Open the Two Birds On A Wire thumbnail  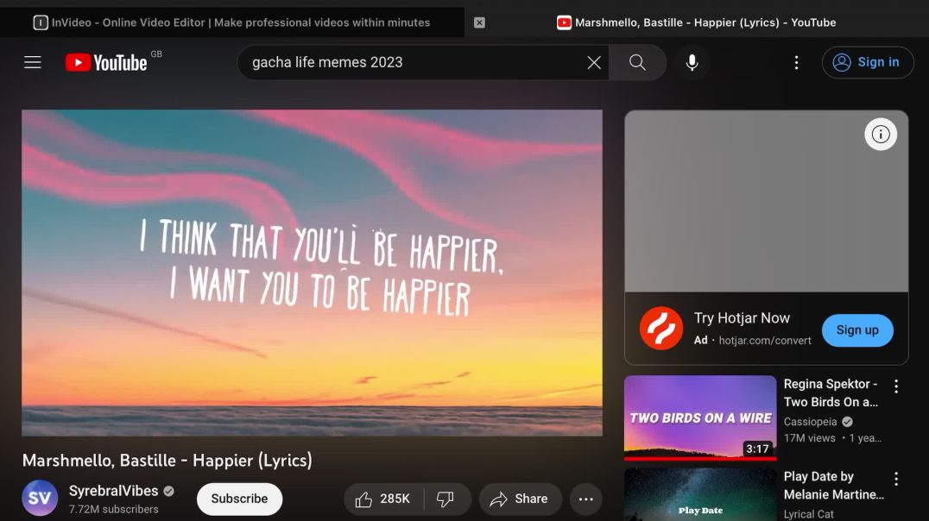point(700,417)
